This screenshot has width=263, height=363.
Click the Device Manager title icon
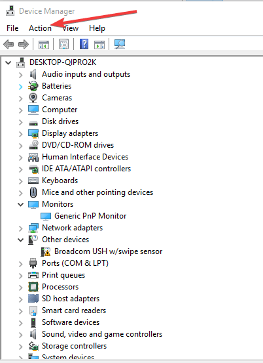[x=10, y=11]
